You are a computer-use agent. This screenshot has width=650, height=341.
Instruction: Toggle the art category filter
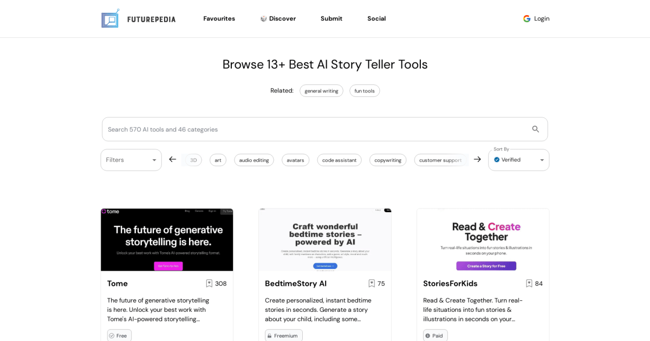coord(218,160)
